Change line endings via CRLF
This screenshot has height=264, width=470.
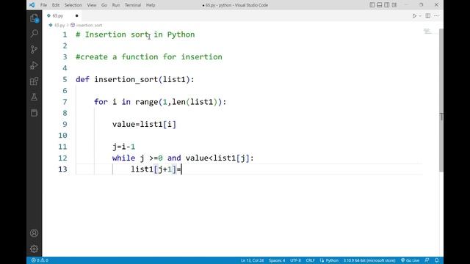[x=310, y=260]
